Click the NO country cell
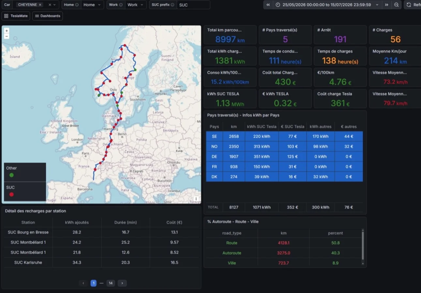This screenshot has height=293, width=421. (214, 146)
